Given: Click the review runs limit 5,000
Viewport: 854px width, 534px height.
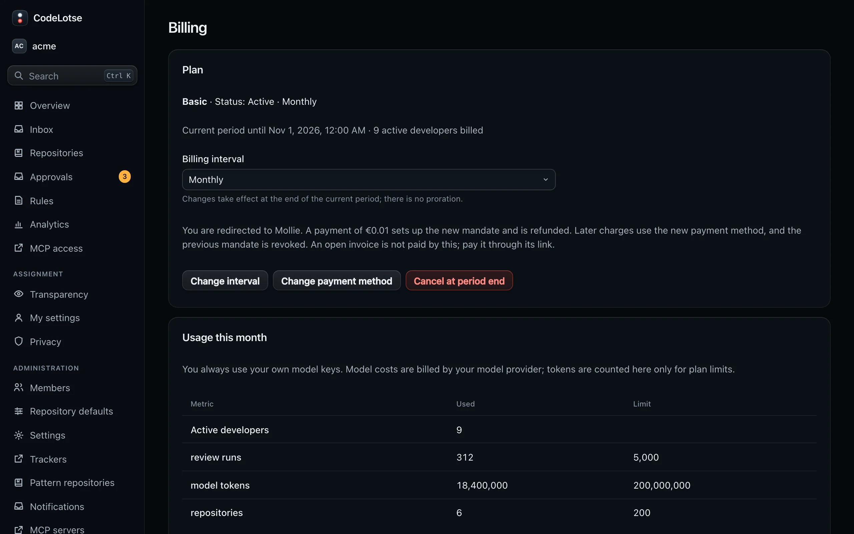Looking at the screenshot, I should coord(646,457).
